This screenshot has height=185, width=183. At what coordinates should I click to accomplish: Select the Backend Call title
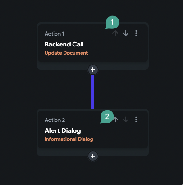pyautogui.click(x=64, y=44)
